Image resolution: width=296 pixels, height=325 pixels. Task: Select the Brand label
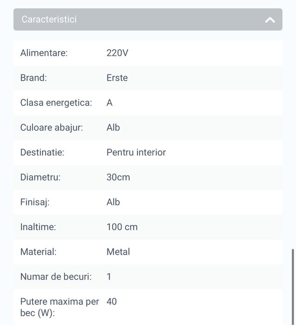33,78
